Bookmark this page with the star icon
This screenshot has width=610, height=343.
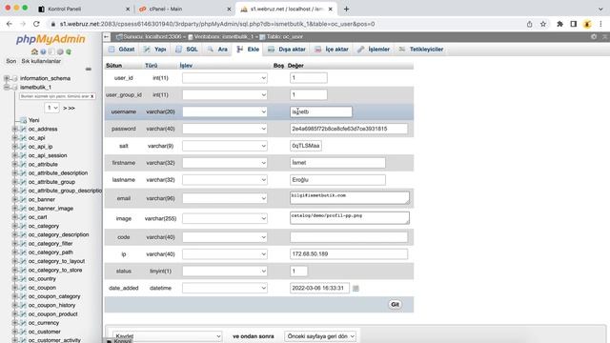(x=543, y=24)
